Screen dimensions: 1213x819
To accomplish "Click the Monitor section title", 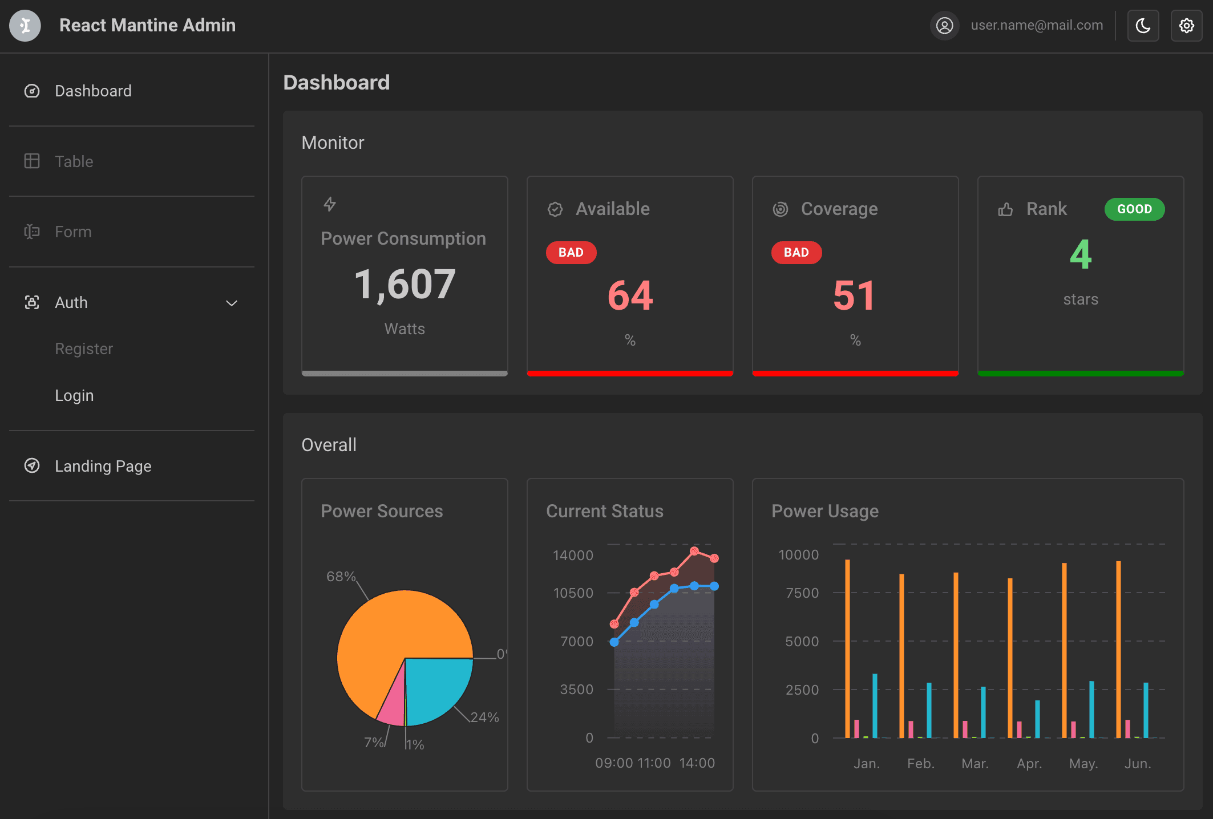I will tap(333, 143).
